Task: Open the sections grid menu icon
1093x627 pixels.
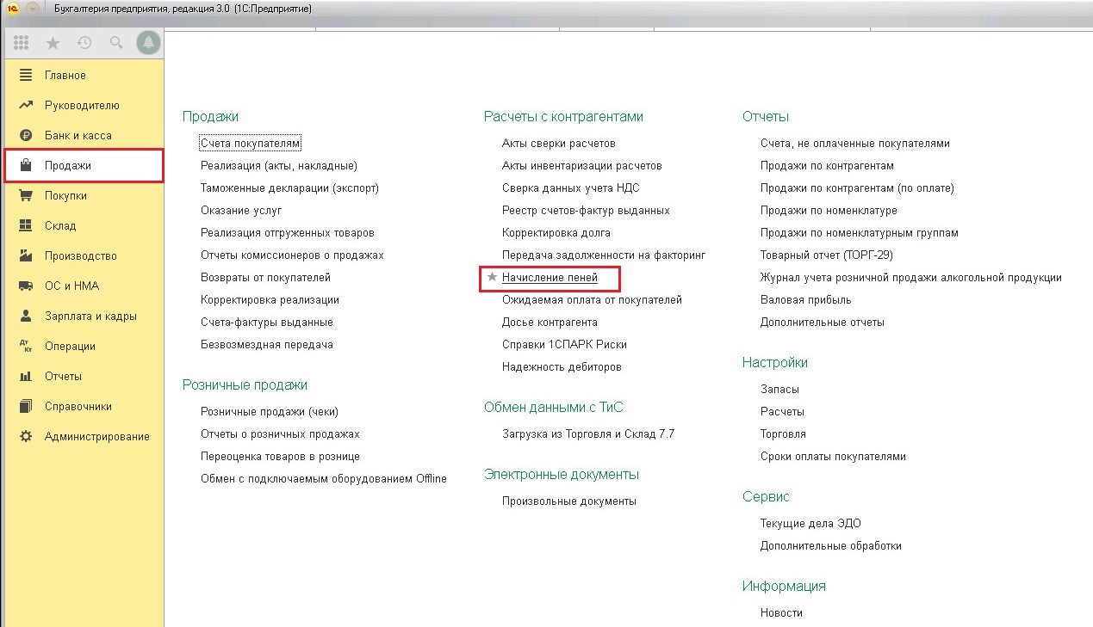Action: (x=22, y=42)
